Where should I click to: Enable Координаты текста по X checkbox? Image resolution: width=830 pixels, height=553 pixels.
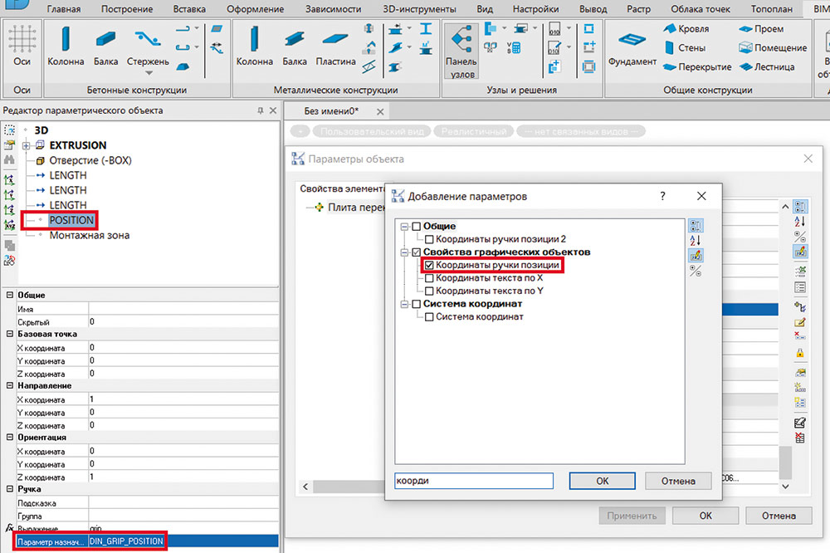point(429,278)
